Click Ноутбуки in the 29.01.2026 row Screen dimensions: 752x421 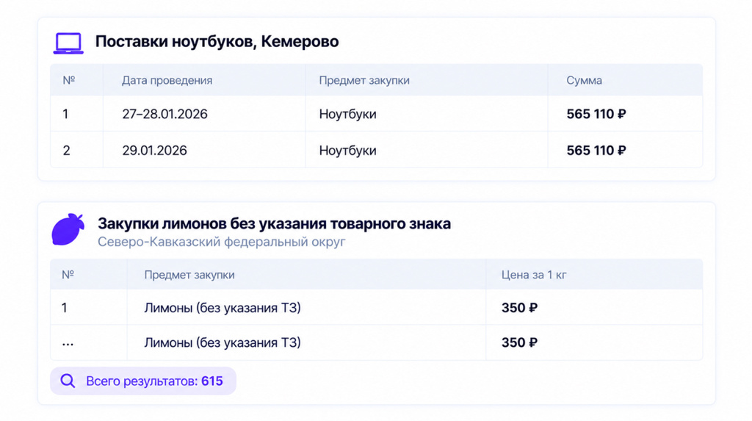click(x=347, y=151)
